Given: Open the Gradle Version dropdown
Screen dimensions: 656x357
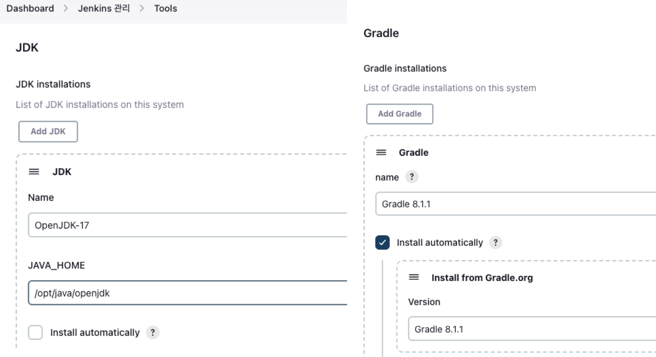Looking at the screenshot, I should (x=531, y=329).
